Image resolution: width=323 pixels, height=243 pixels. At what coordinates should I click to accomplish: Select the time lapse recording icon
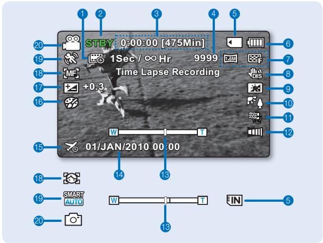click(x=96, y=59)
